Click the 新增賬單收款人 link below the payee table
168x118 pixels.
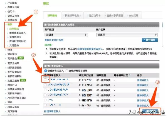point(52,111)
